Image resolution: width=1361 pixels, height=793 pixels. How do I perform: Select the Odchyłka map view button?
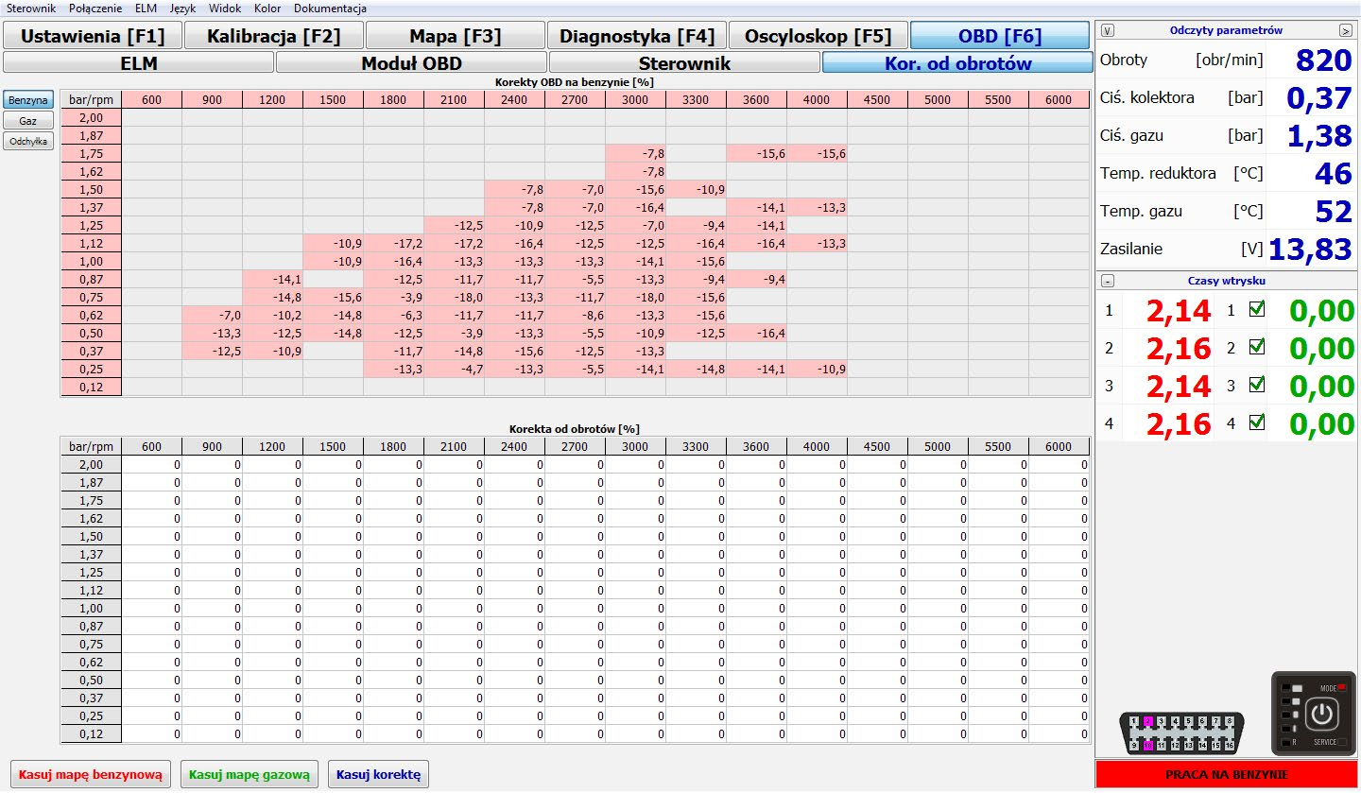(28, 142)
